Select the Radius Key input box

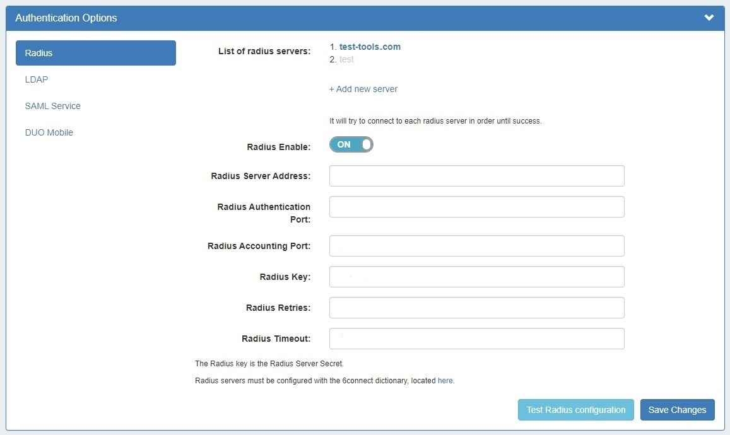coord(476,277)
